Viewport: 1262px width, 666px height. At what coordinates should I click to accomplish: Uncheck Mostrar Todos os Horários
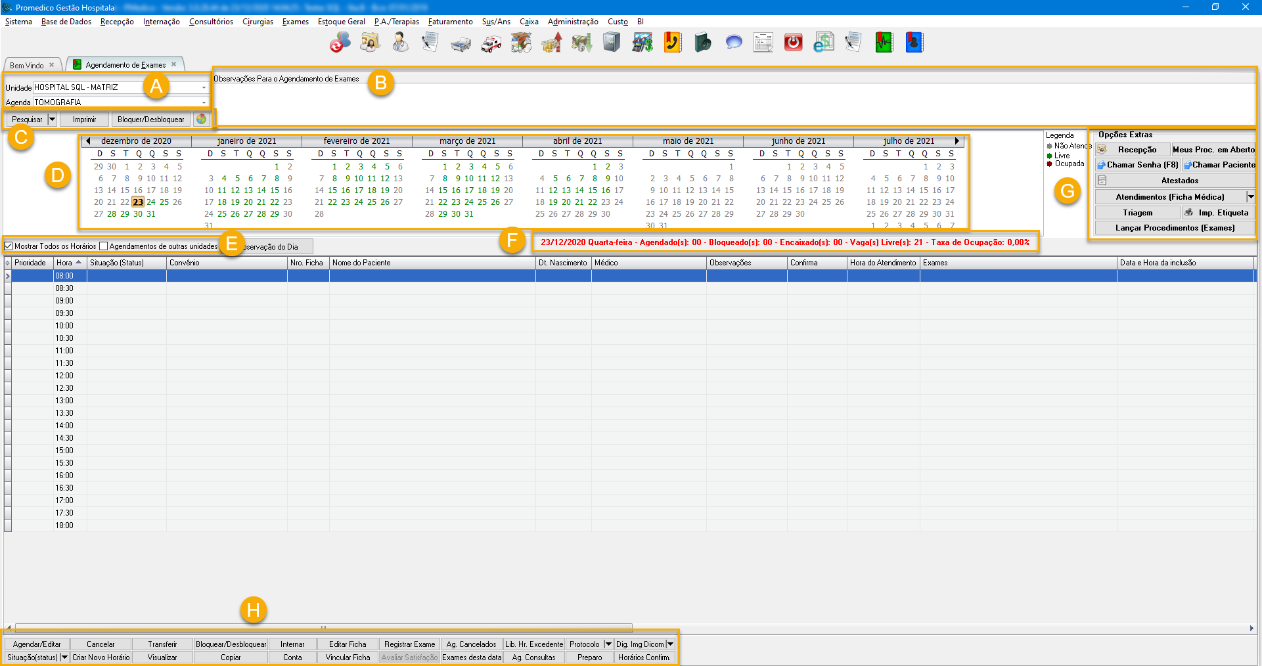tap(9, 246)
